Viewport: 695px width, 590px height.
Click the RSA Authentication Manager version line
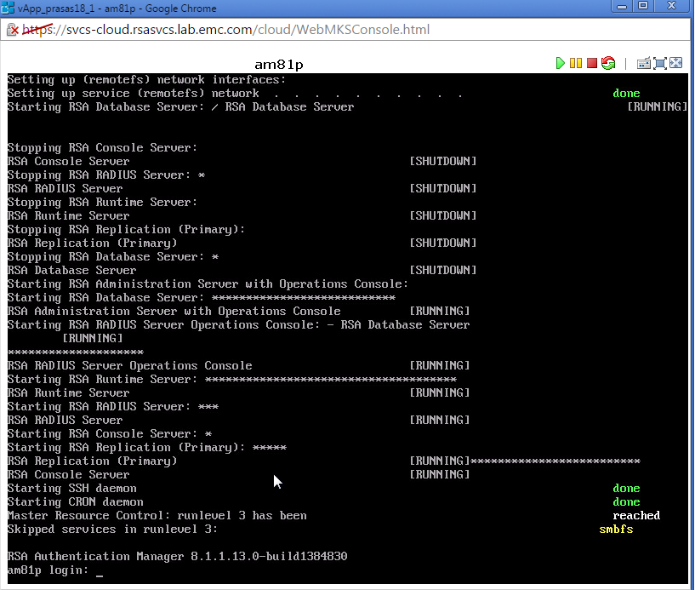click(177, 556)
